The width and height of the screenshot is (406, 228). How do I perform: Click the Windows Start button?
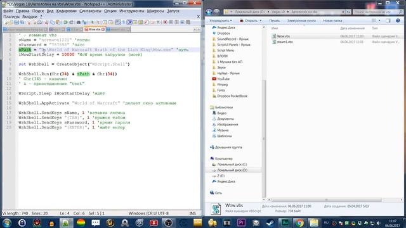[x=7, y=222]
